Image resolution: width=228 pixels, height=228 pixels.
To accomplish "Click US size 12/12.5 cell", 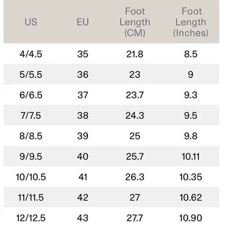I will tap(31, 218).
